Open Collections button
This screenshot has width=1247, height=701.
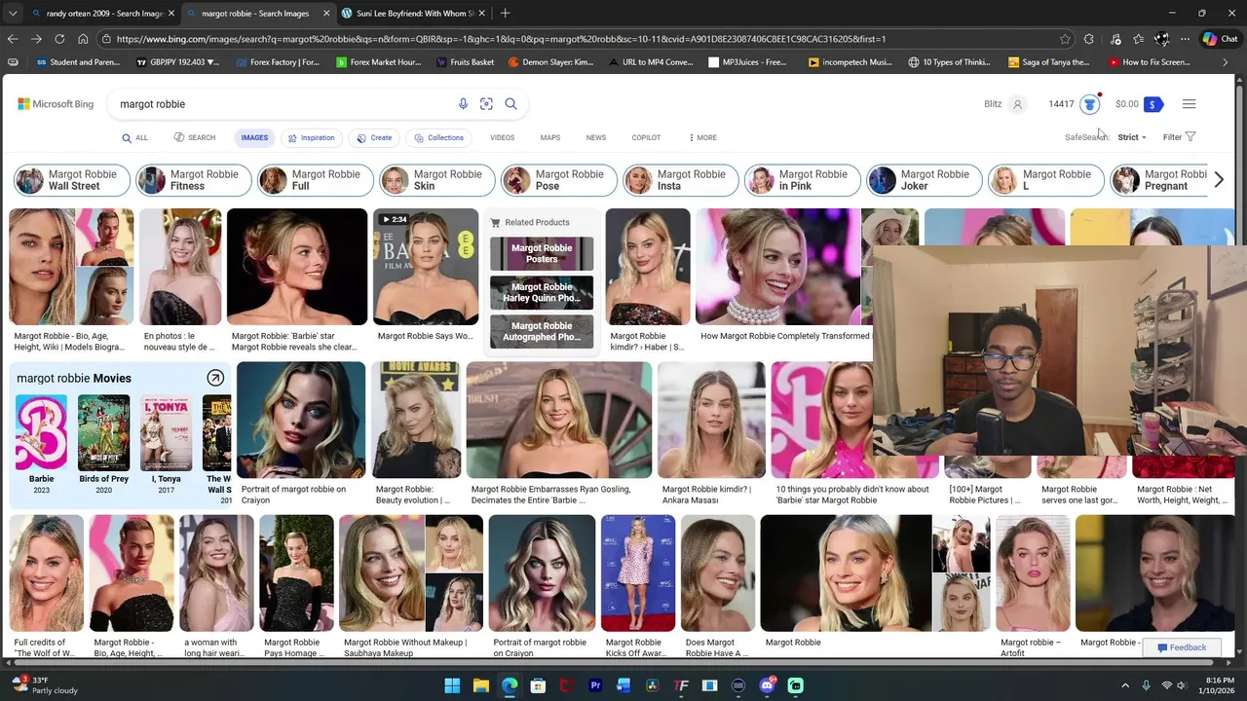coord(437,137)
